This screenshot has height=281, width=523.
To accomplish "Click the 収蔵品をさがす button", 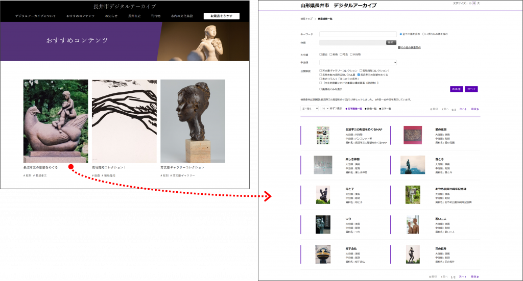I will pos(221,16).
